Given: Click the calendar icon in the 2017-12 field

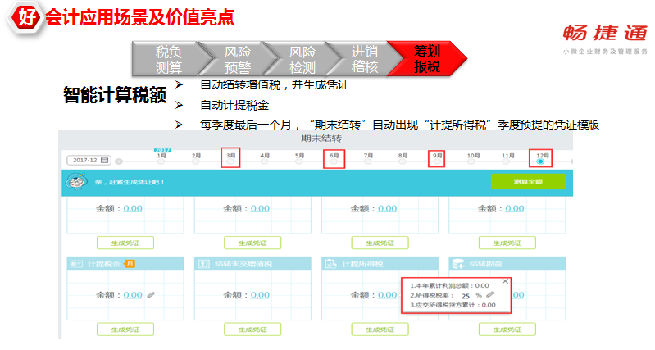Looking at the screenshot, I should (x=106, y=161).
